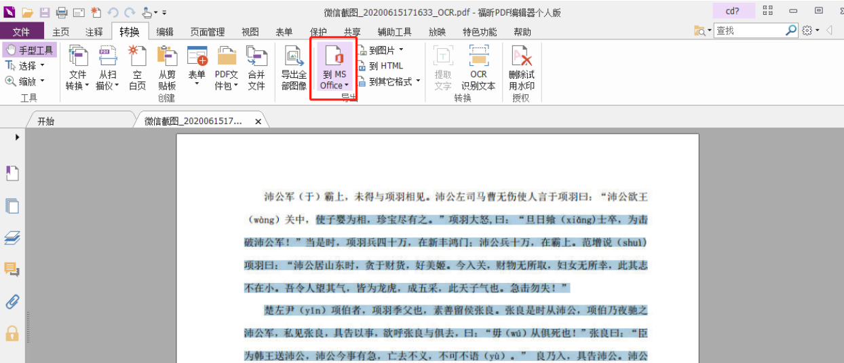Open the comments panel icon in left sidebar

(x=12, y=269)
